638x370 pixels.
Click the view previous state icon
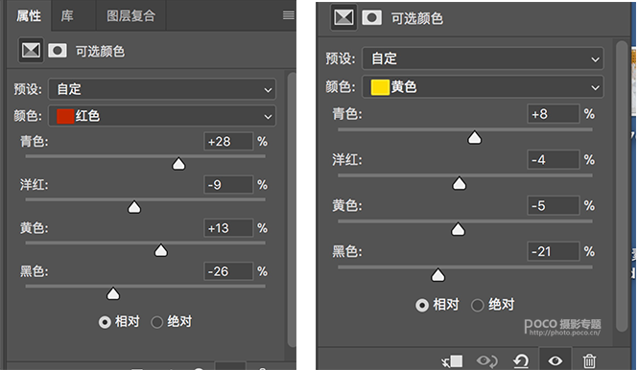tap(486, 361)
